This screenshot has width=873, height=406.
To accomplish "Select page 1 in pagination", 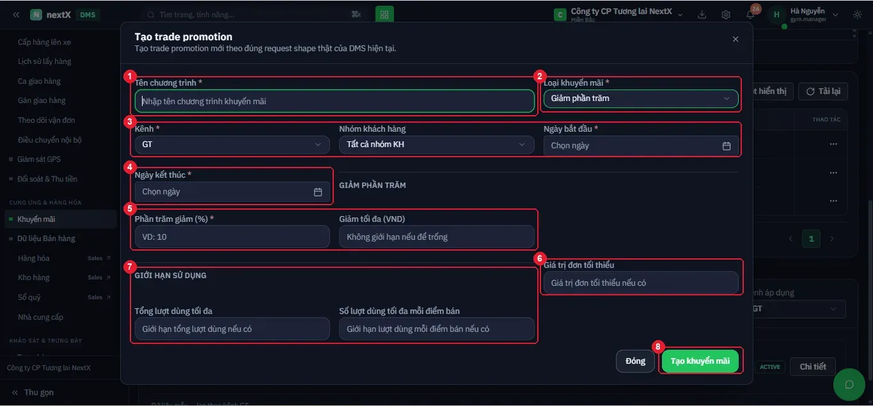I will 811,238.
